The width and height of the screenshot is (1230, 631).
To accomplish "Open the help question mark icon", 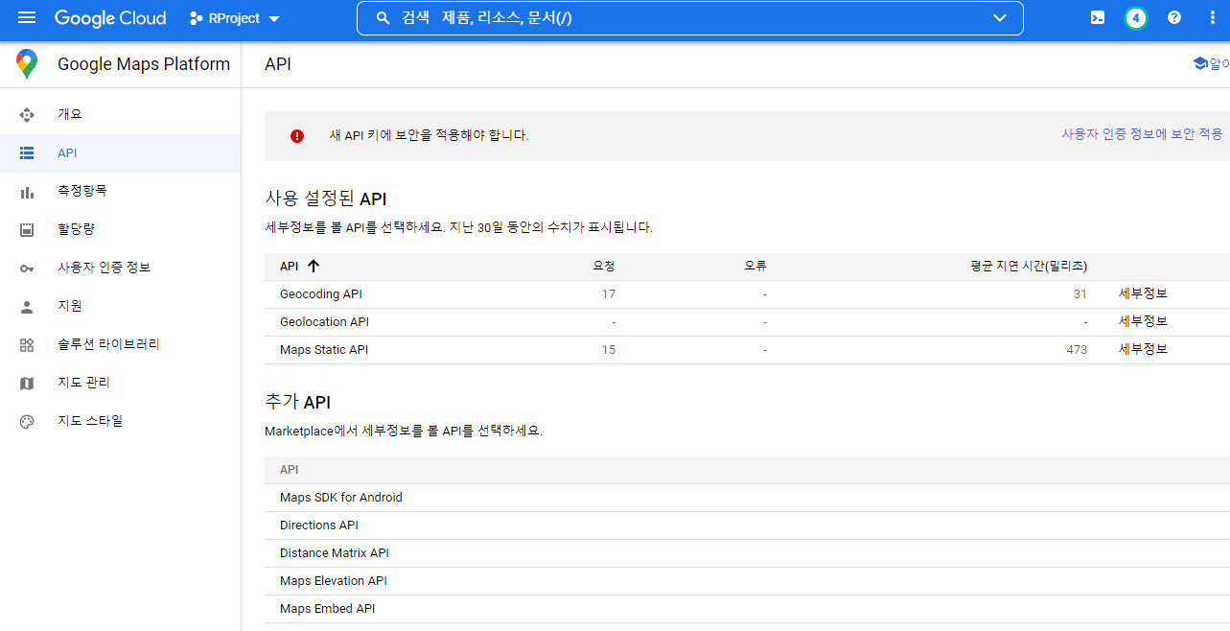I will tap(1174, 18).
